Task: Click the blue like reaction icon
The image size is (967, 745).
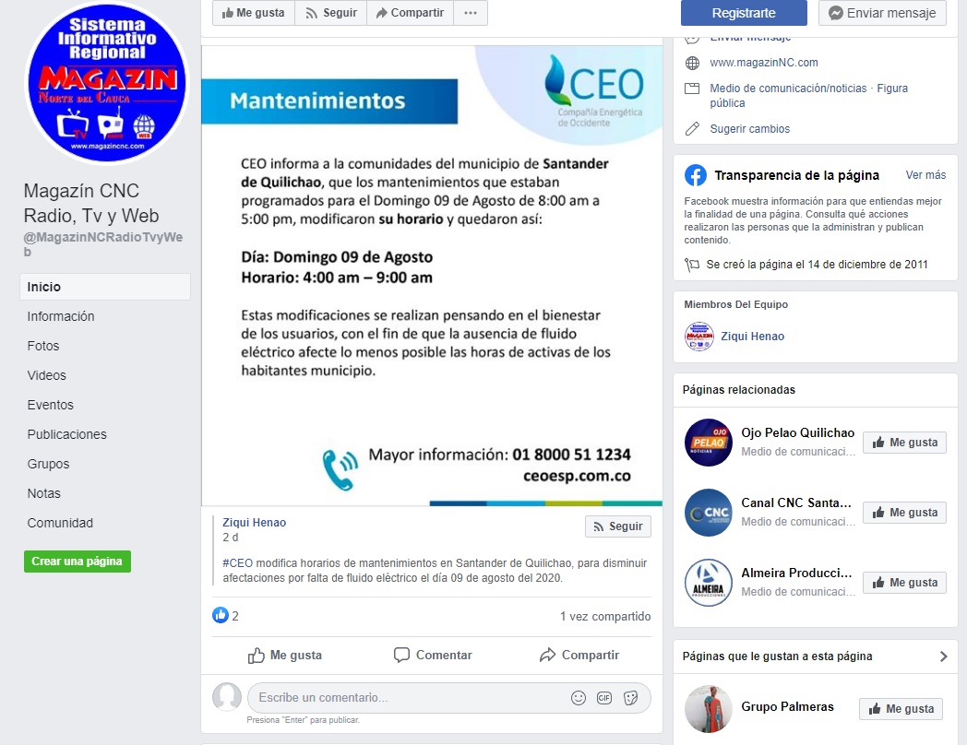Action: point(221,615)
